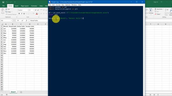Open the File menu in the Python editor

click(x=50, y=5)
